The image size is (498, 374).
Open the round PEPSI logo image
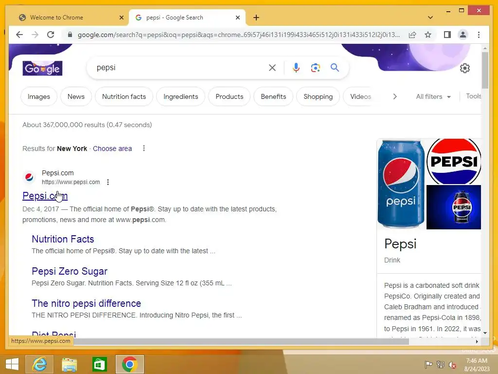454,161
